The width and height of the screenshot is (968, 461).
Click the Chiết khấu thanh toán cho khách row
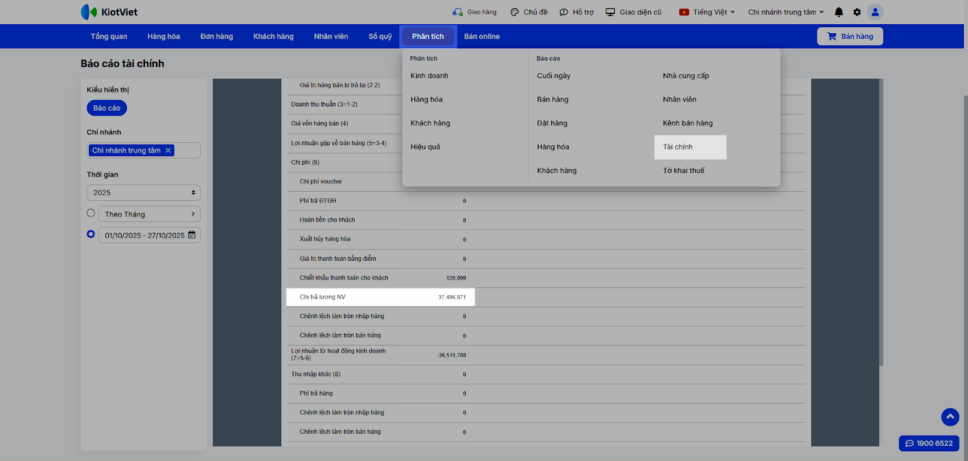(x=546, y=278)
